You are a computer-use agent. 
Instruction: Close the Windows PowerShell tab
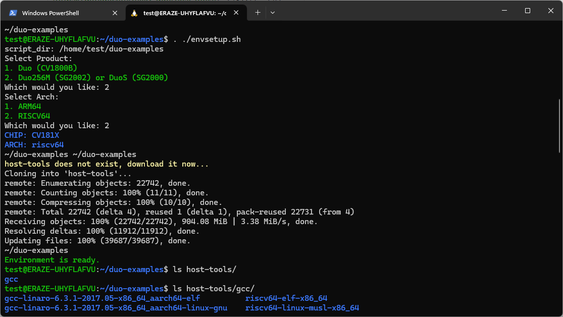[115, 13]
